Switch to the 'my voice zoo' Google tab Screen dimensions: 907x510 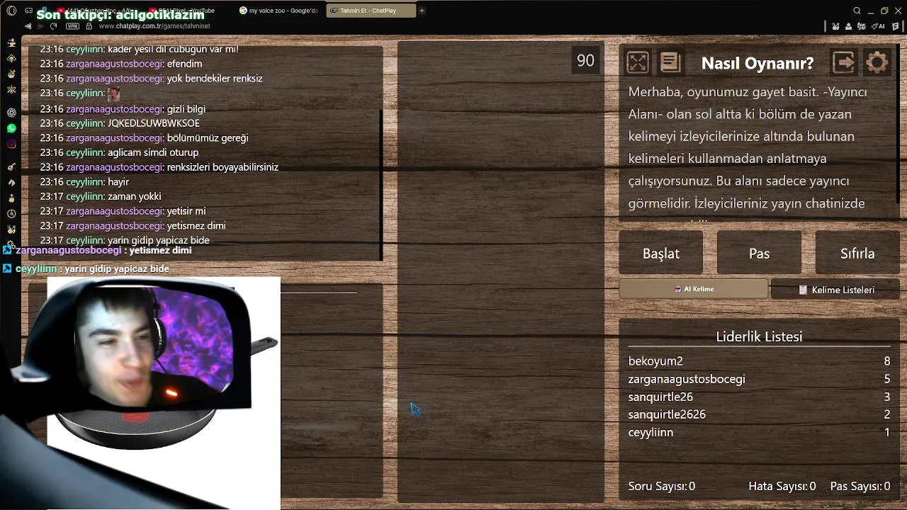[x=279, y=11]
